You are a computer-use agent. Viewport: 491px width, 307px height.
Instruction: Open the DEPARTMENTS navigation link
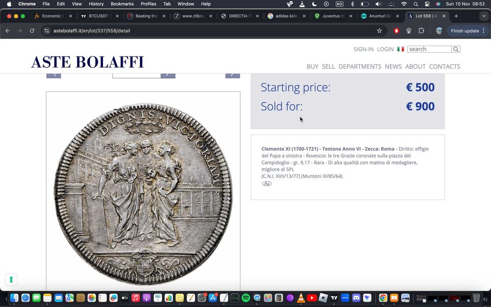360,66
